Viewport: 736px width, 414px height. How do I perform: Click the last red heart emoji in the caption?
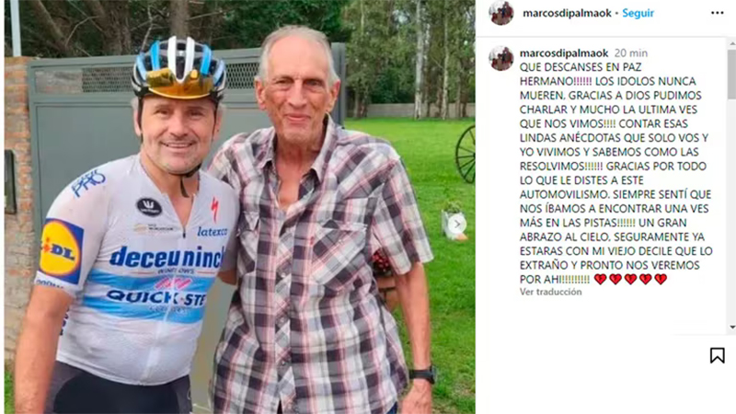661,280
